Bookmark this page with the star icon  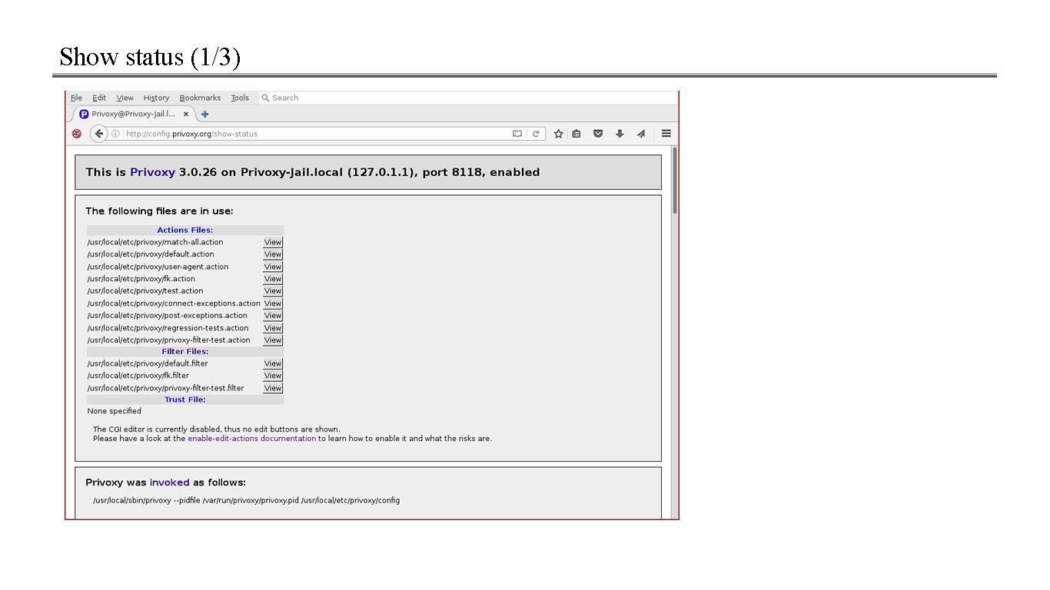pyautogui.click(x=559, y=134)
